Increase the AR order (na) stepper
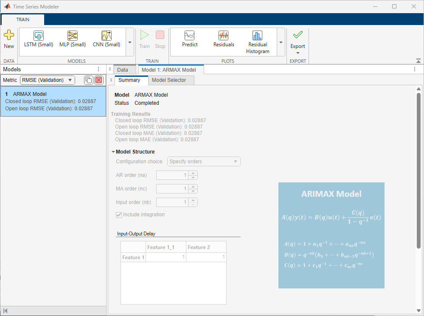 pos(193,173)
